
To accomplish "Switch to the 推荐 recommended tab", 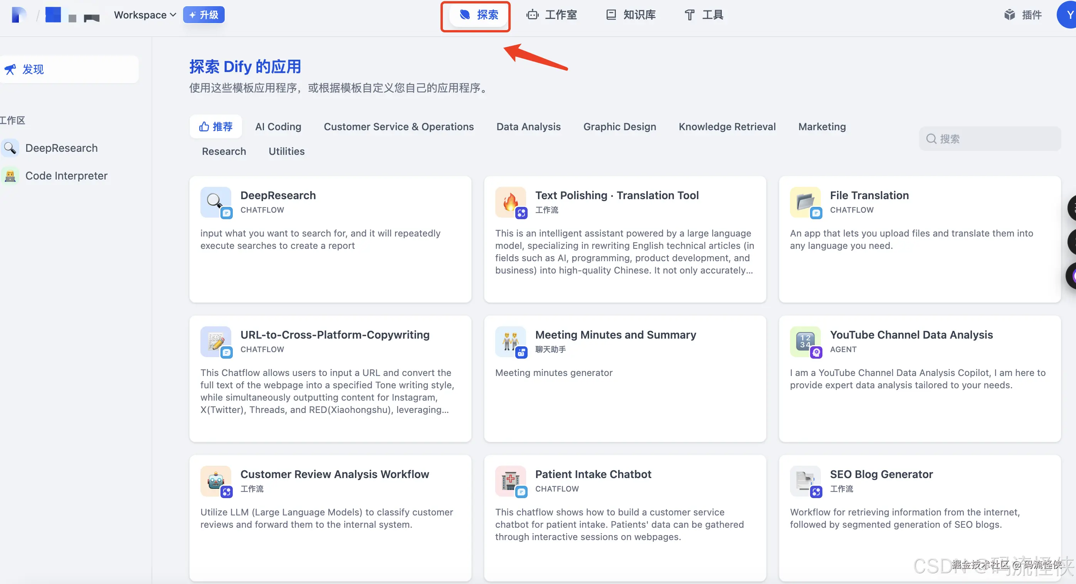I will click(x=216, y=126).
